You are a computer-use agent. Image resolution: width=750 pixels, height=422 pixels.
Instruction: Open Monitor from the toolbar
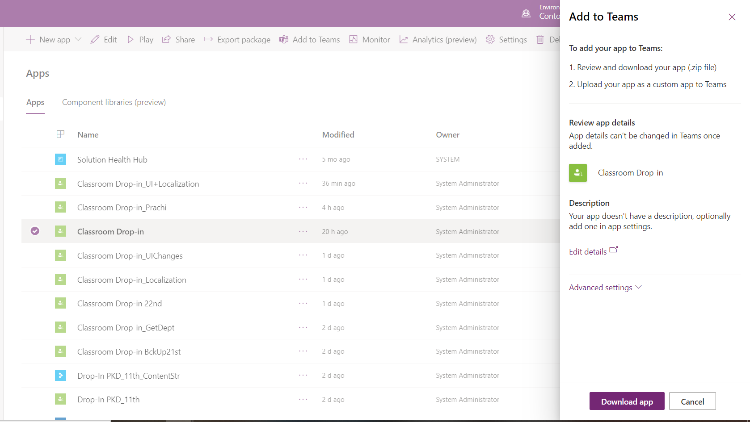tap(370, 39)
